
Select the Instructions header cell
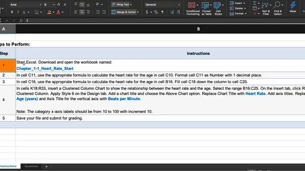(x=160, y=53)
